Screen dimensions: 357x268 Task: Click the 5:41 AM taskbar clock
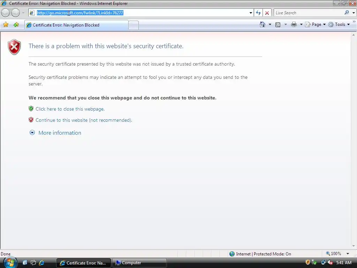click(x=344, y=263)
